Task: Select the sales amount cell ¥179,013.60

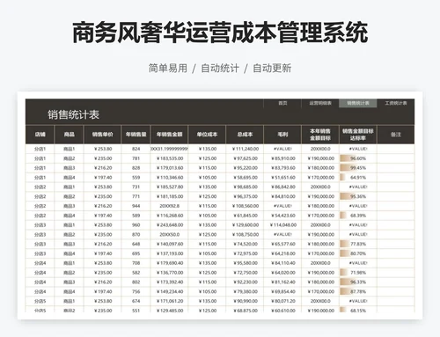Action: click(170, 168)
